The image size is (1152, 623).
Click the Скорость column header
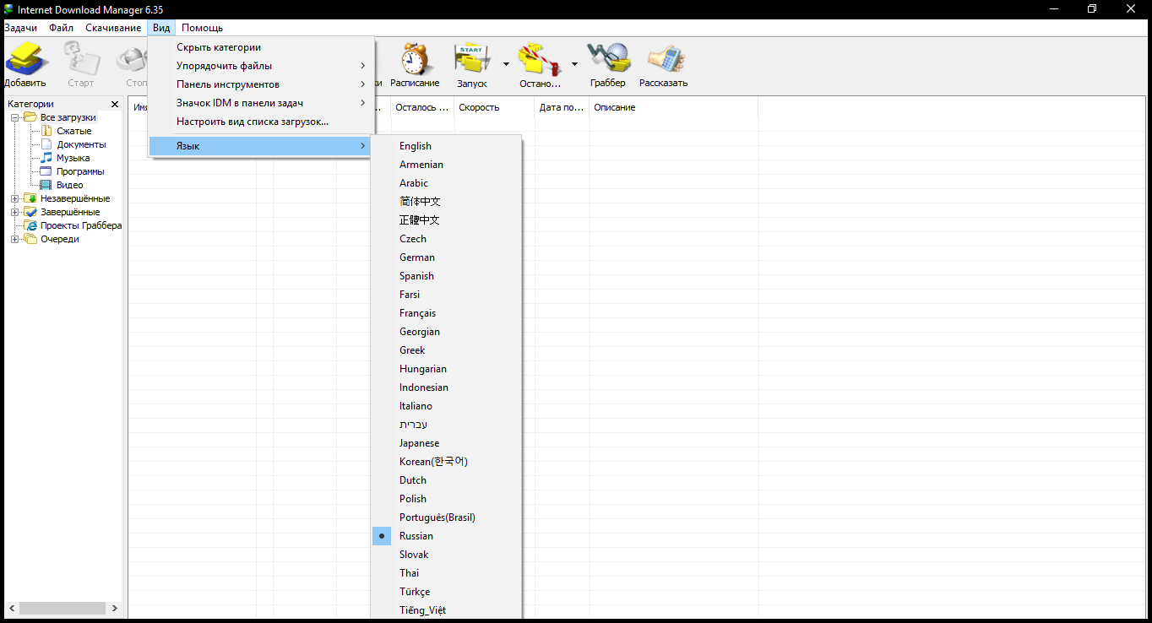coord(494,107)
